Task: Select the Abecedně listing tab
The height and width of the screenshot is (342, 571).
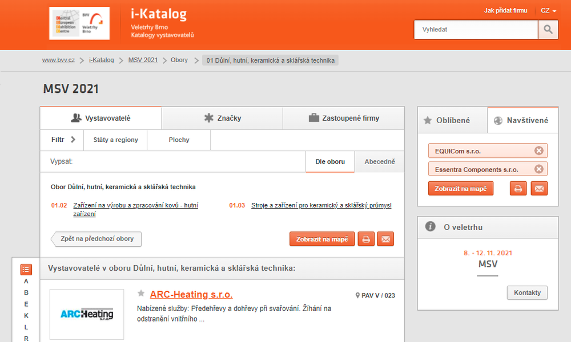Action: (380, 162)
